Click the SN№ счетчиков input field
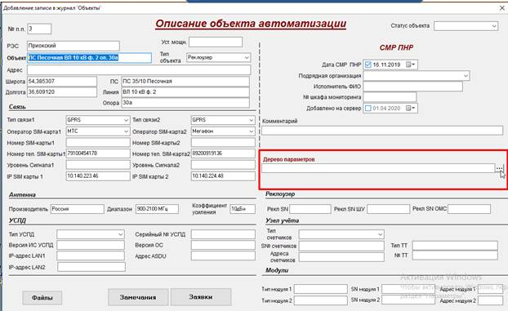Image resolution: width=508 pixels, height=311 pixels. (341, 246)
